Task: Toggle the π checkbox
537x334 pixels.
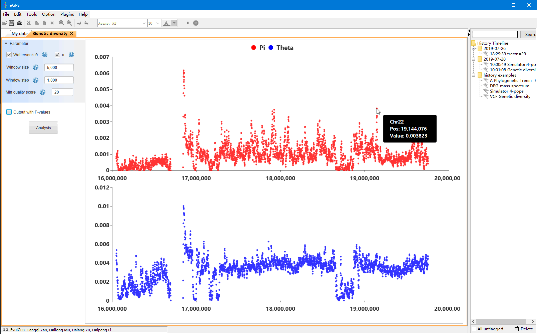Action: (x=57, y=55)
